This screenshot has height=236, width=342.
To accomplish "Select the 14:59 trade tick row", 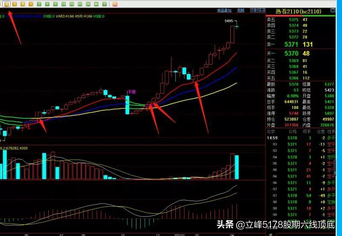I will (301, 138).
